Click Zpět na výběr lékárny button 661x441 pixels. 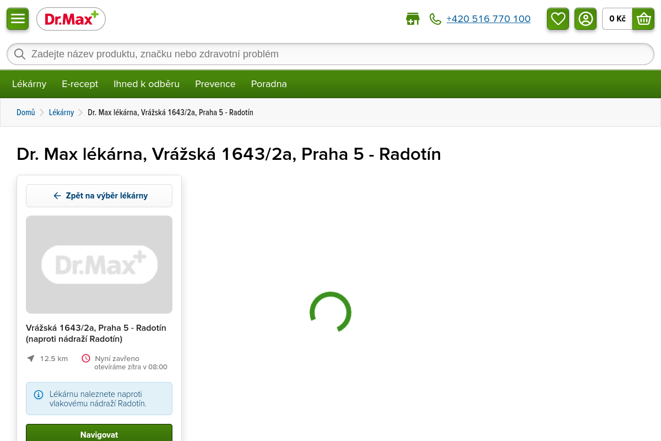pyautogui.click(x=99, y=196)
